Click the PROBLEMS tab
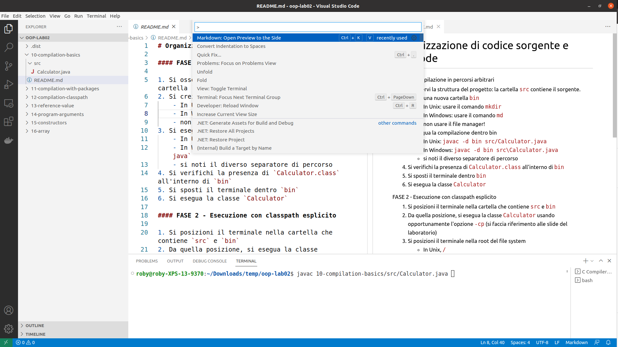Viewport: 618px width, 347px height. [x=146, y=261]
